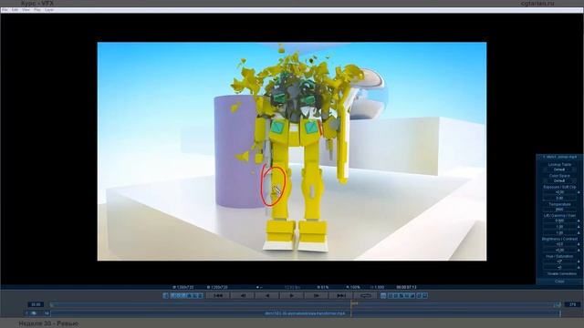Click the 1.000 ratio readout
Screen dimensions: 584x328
pyautogui.click(x=377, y=287)
